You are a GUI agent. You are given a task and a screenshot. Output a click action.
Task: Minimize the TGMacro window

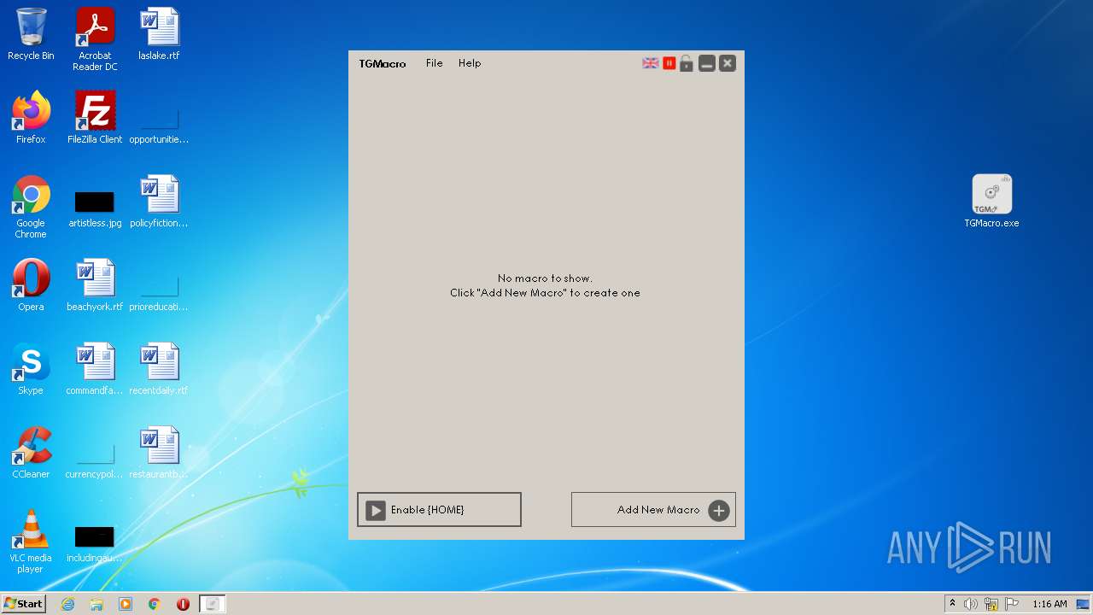[707, 63]
